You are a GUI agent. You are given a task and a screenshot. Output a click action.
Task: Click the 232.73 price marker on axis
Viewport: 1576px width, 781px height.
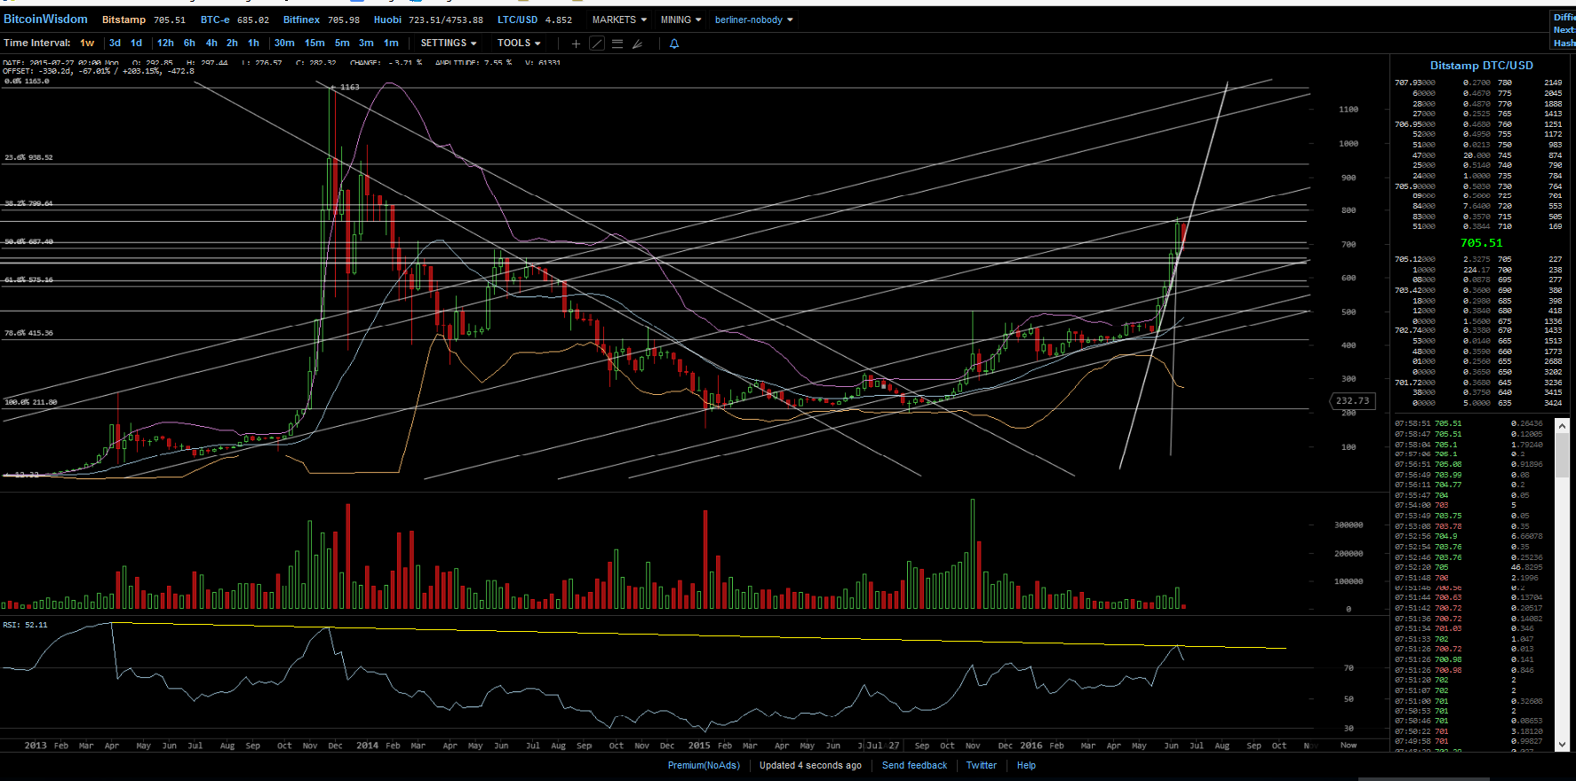(1353, 401)
